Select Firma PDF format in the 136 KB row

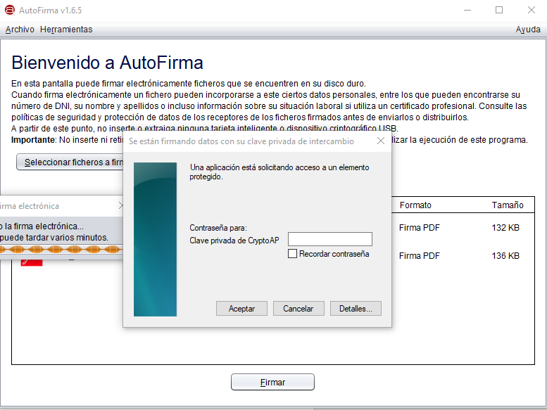(420, 256)
